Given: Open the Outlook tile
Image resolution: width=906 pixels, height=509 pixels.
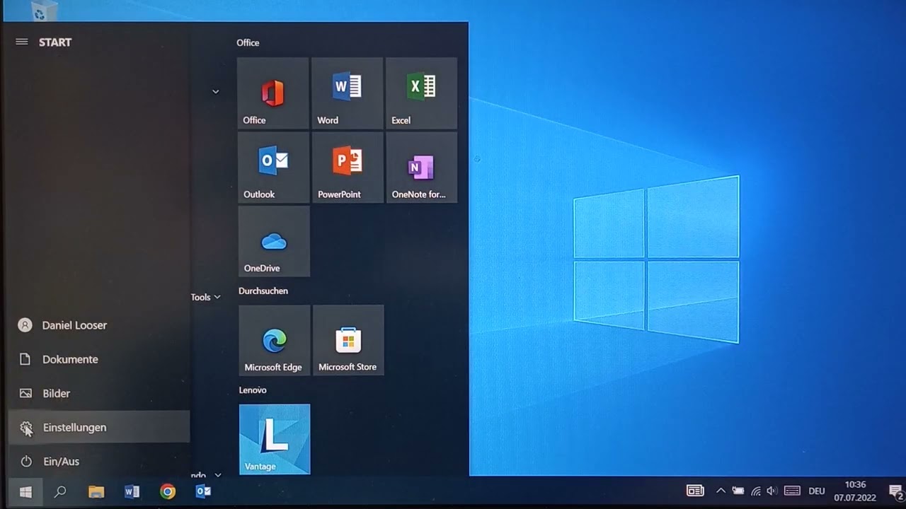Looking at the screenshot, I should [x=273, y=168].
